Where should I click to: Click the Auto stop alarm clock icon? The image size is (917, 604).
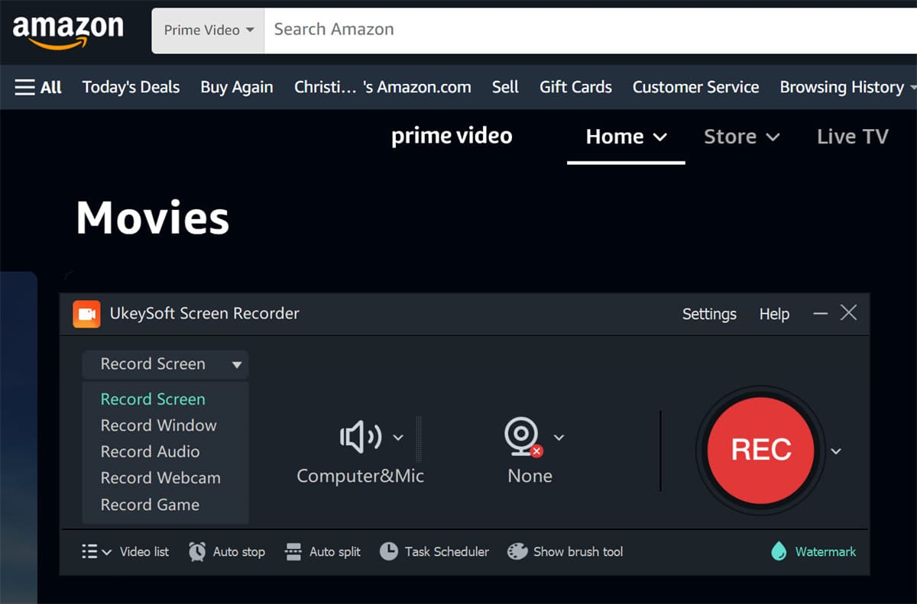tap(197, 551)
